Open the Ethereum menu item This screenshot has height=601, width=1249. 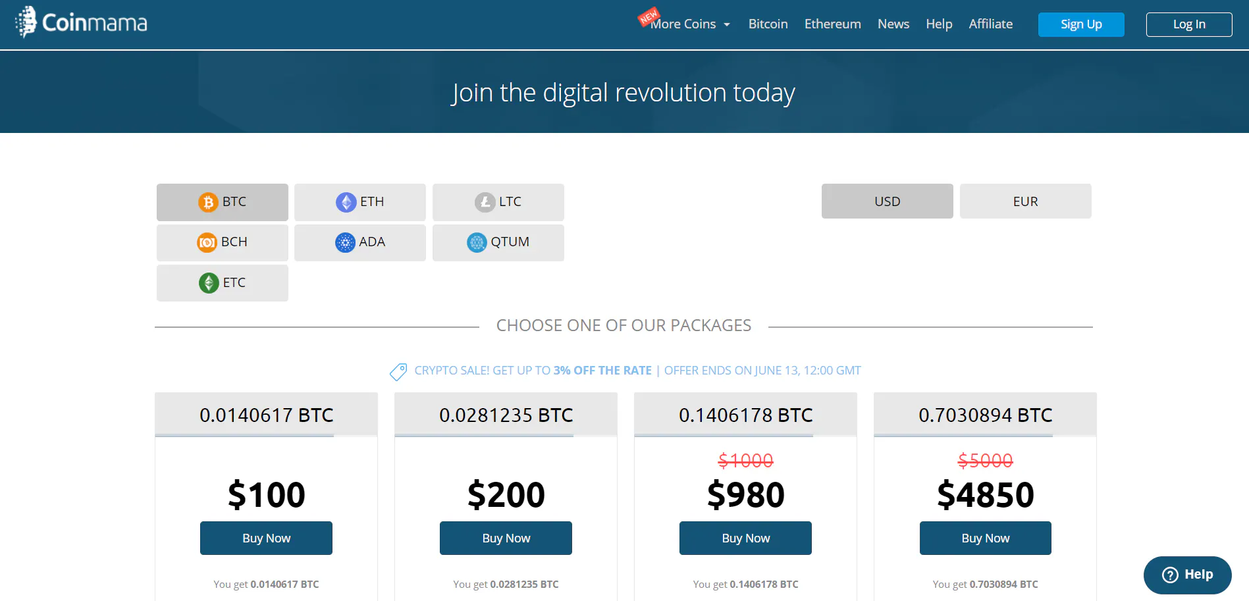coord(832,24)
